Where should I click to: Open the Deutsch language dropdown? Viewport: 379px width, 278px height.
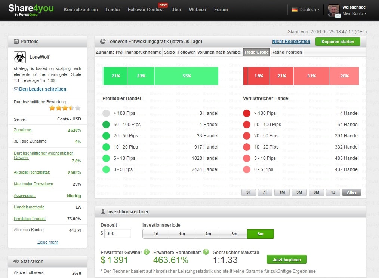(305, 10)
